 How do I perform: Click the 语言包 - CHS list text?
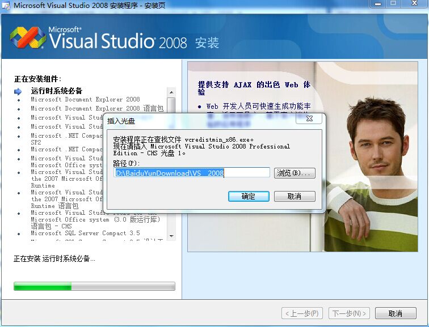click(x=51, y=226)
